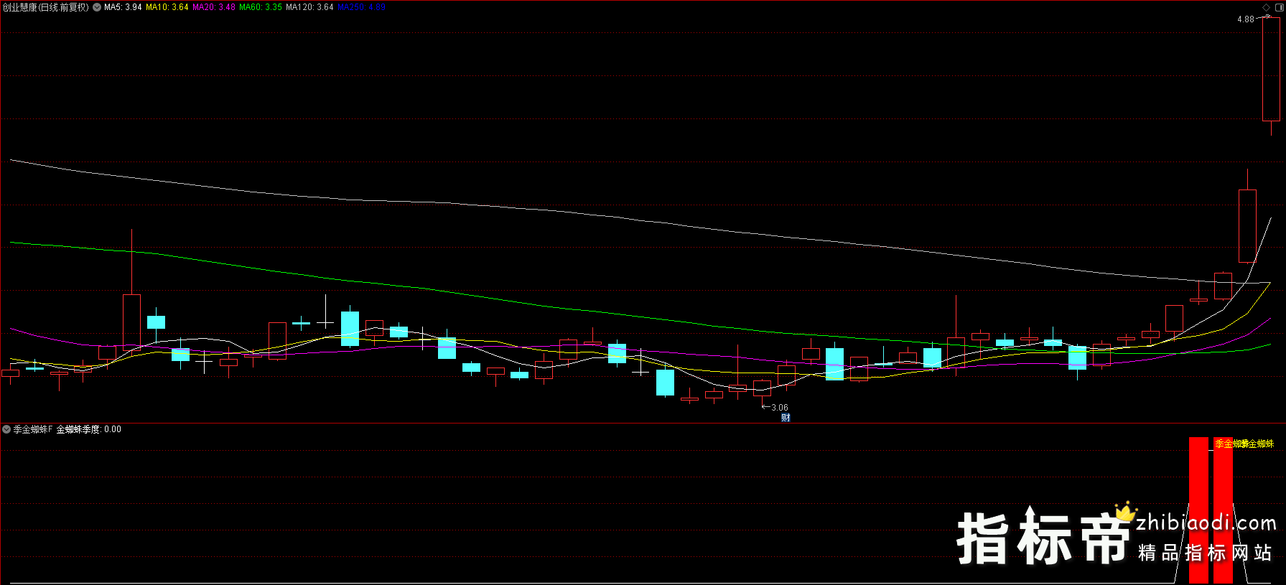Toggle the side panel icon at top right

tap(1279, 7)
